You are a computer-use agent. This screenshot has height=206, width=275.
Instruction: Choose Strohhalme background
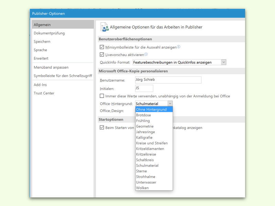[x=154, y=177]
